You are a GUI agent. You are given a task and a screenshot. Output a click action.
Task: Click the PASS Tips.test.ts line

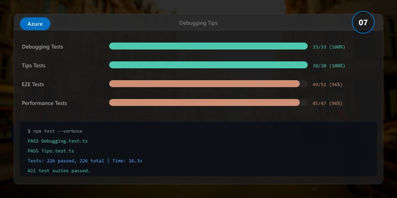coord(51,151)
